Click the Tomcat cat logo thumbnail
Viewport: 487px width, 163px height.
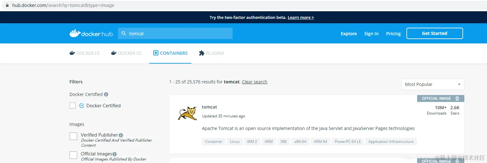pyautogui.click(x=187, y=114)
